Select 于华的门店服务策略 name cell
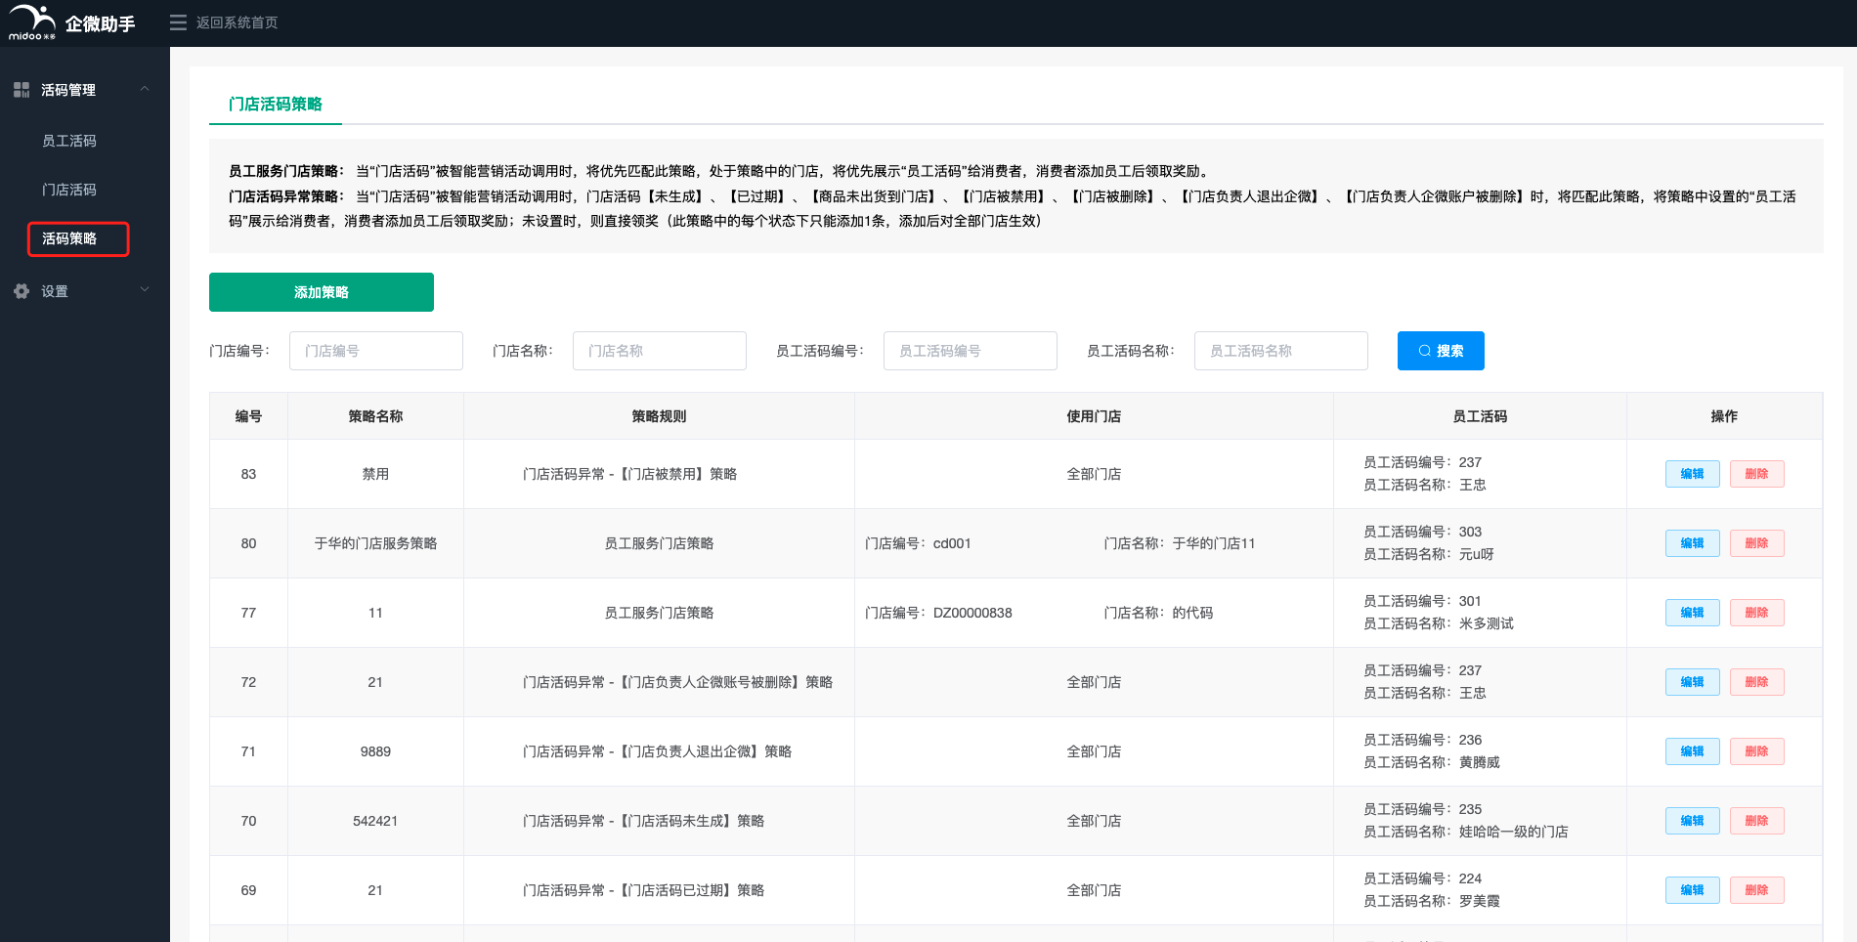The height and width of the screenshot is (942, 1857). 376,543
